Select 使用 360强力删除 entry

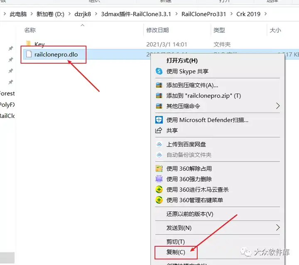(189, 179)
